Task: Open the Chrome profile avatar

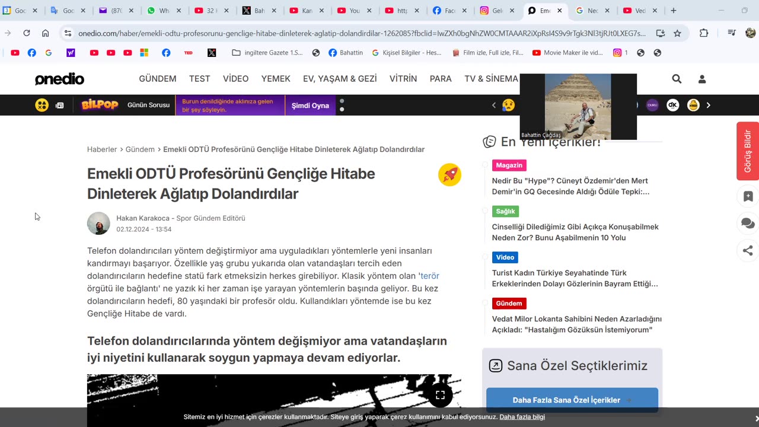Action: coord(750,33)
